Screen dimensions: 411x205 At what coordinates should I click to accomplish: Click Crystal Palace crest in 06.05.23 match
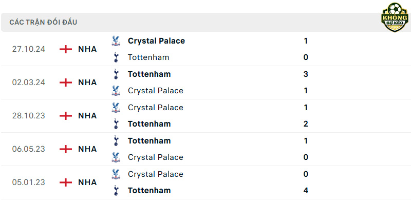tap(115, 157)
